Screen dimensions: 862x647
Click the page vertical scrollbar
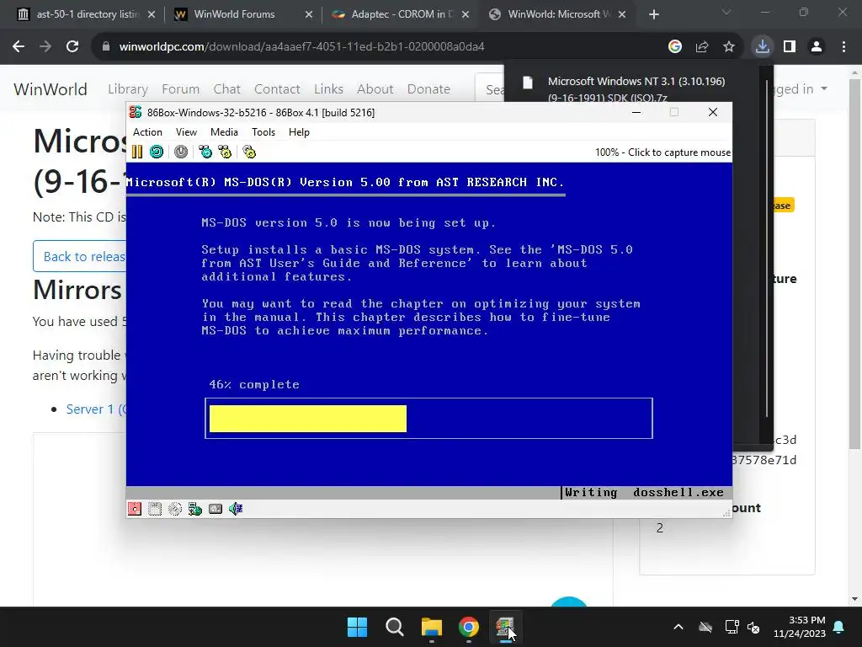pyautogui.click(x=854, y=263)
